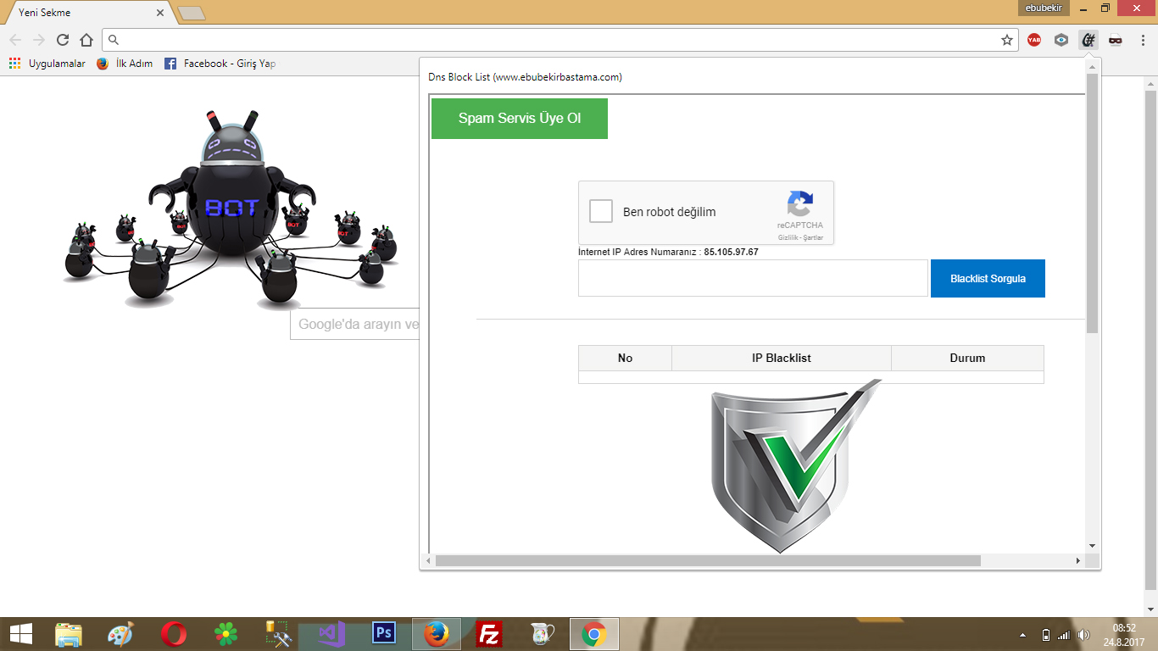Select the Yeni Sekme tab

click(x=89, y=13)
